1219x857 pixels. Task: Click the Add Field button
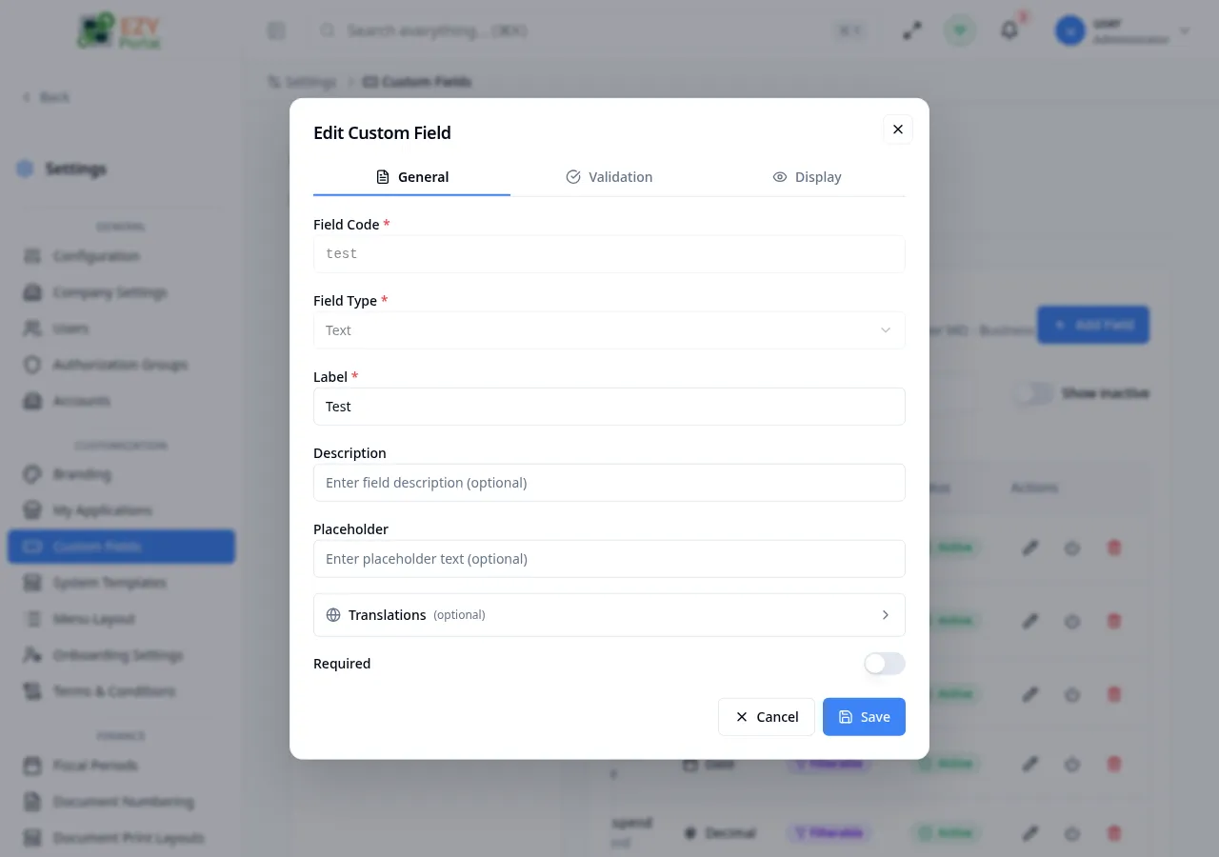click(1093, 325)
